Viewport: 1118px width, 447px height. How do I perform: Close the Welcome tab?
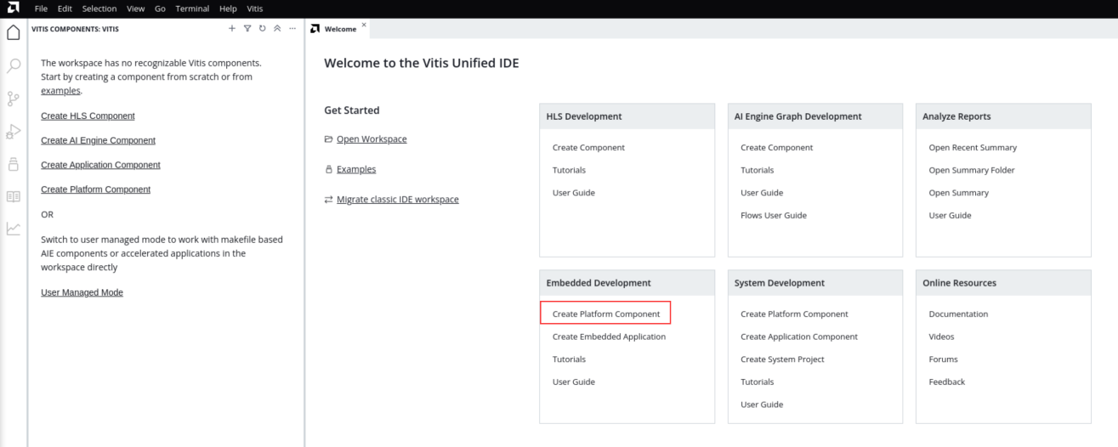click(364, 25)
